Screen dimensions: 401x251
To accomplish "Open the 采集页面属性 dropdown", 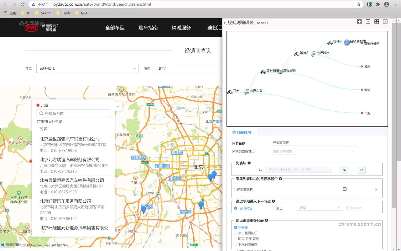I will (313, 152).
